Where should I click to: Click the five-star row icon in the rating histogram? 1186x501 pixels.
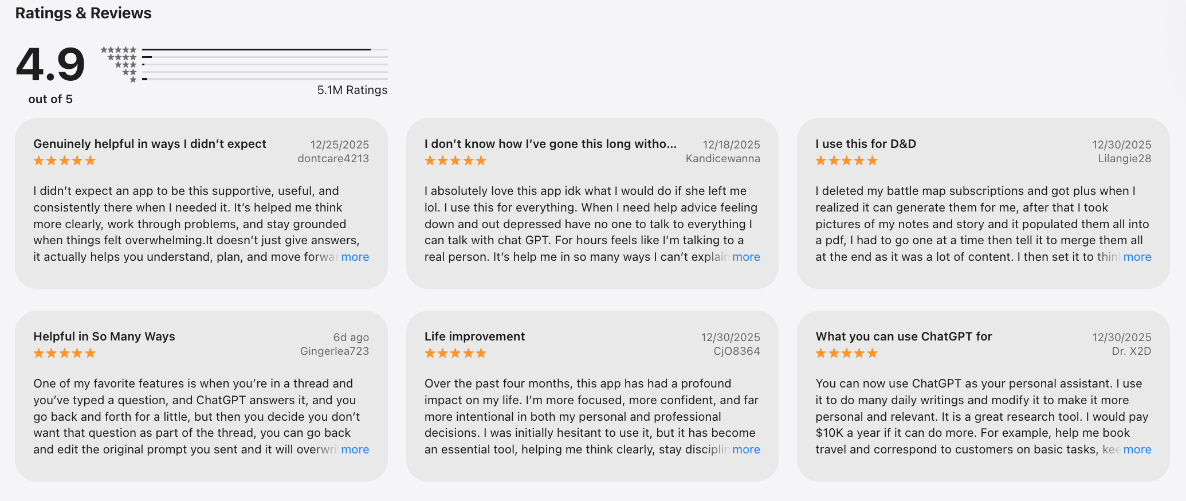tap(119, 50)
